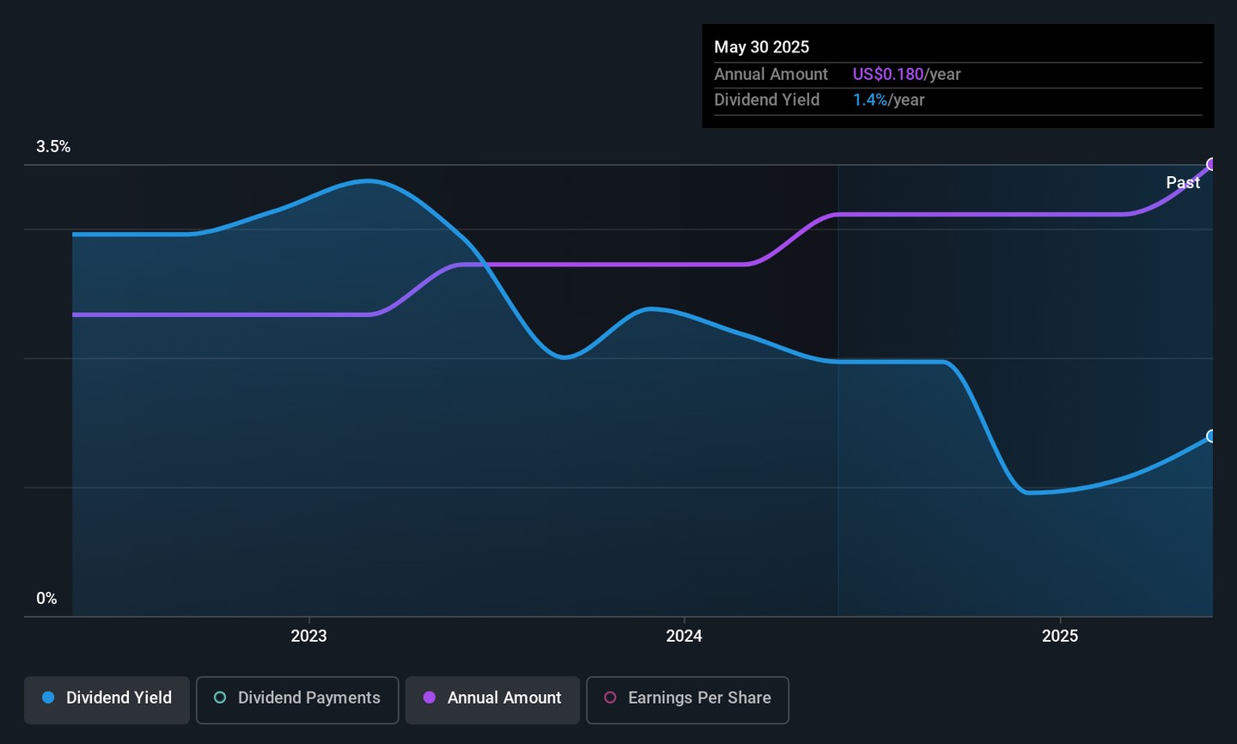Image resolution: width=1237 pixels, height=744 pixels.
Task: Click the blue Dividend Yield legend dot
Action: click(49, 698)
